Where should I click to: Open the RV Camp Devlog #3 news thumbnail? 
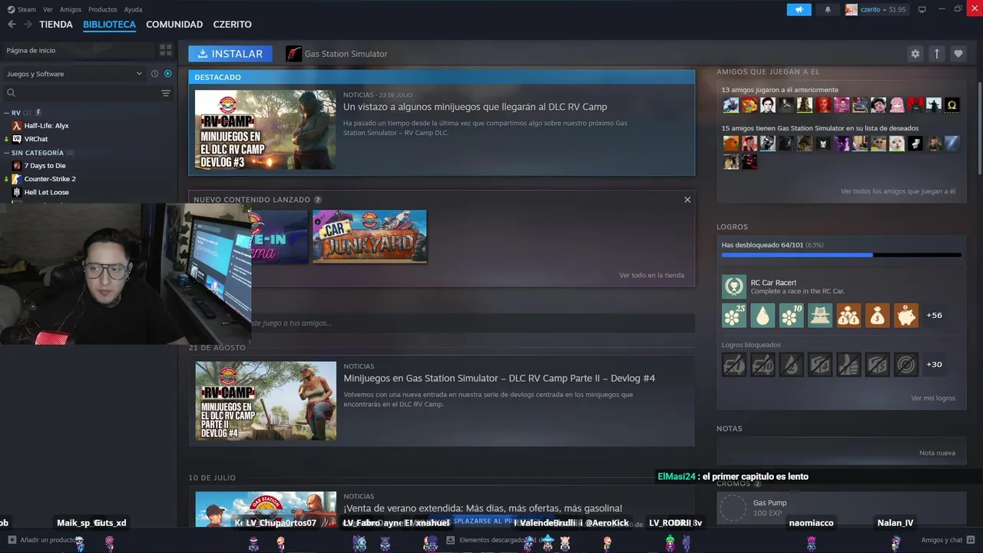coord(265,130)
